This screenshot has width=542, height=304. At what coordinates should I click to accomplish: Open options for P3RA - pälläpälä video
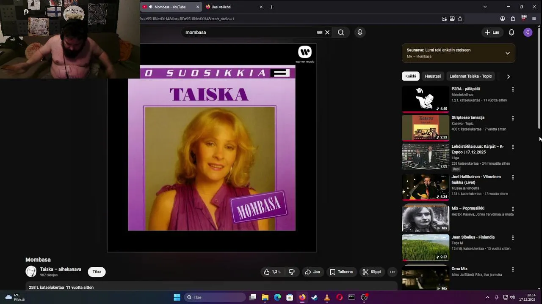[x=513, y=90]
